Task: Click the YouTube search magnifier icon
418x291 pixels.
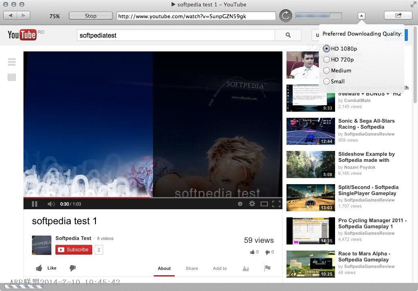Action: [x=288, y=35]
